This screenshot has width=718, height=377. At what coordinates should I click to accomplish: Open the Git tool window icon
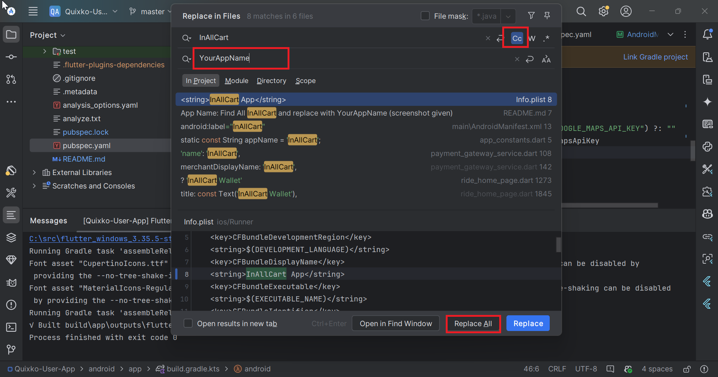tap(11, 350)
